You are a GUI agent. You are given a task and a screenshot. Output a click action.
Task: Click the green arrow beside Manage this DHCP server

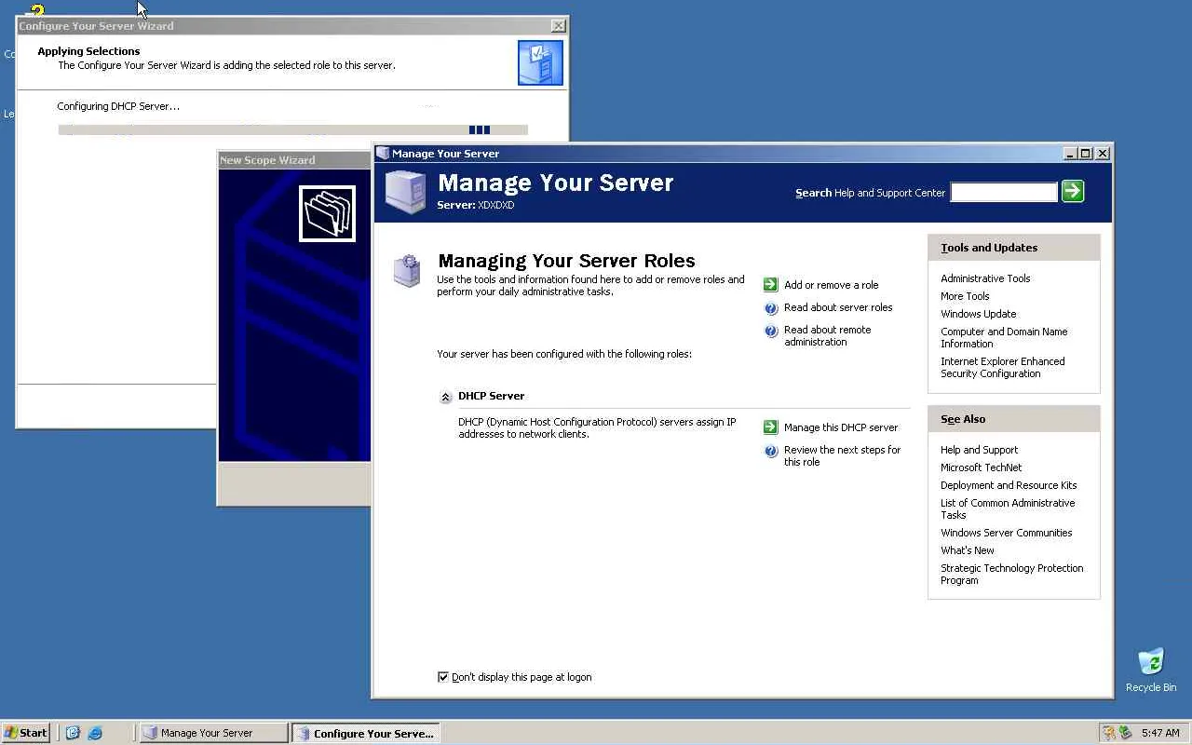pos(770,427)
